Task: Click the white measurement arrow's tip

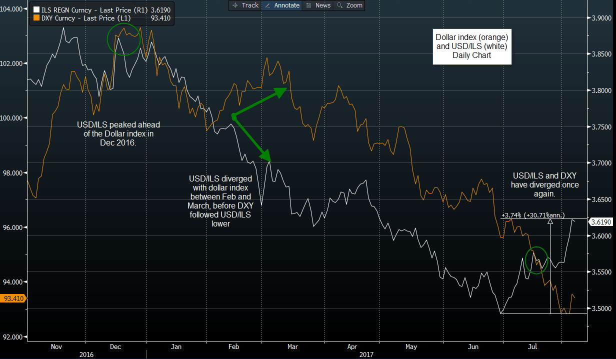Action: (x=550, y=219)
